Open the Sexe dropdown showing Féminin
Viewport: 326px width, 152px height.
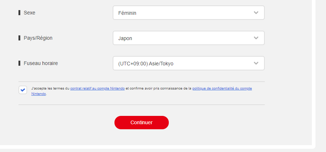(188, 13)
